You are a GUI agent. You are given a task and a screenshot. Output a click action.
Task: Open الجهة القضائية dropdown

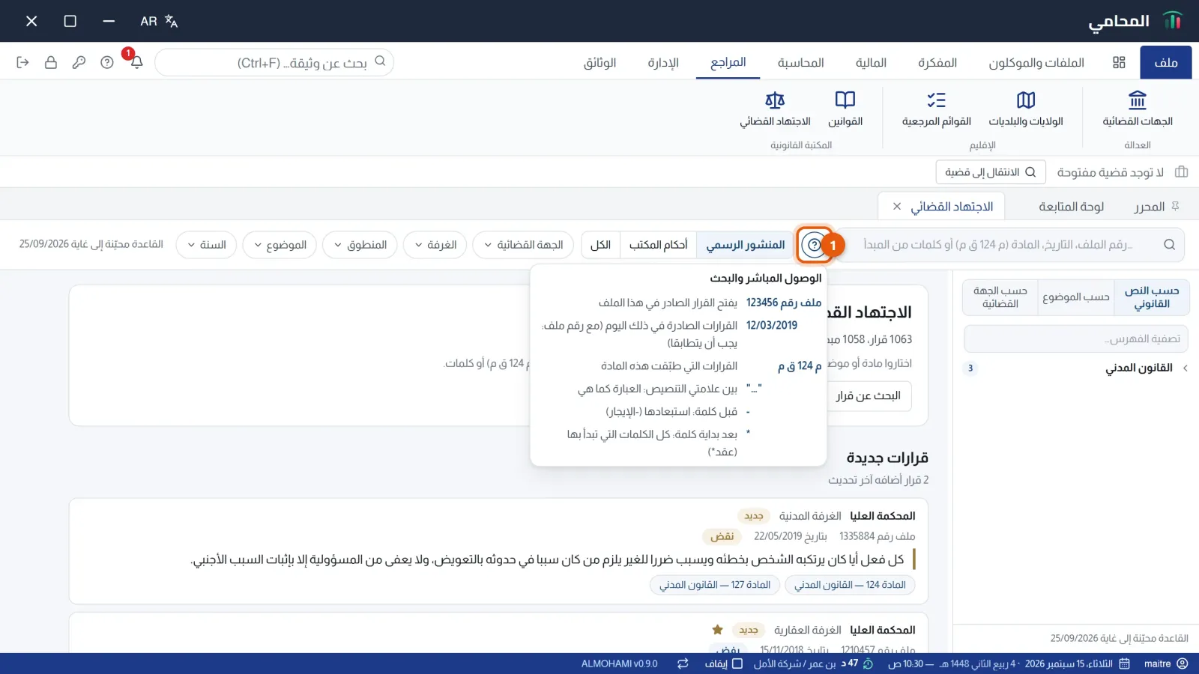(523, 245)
